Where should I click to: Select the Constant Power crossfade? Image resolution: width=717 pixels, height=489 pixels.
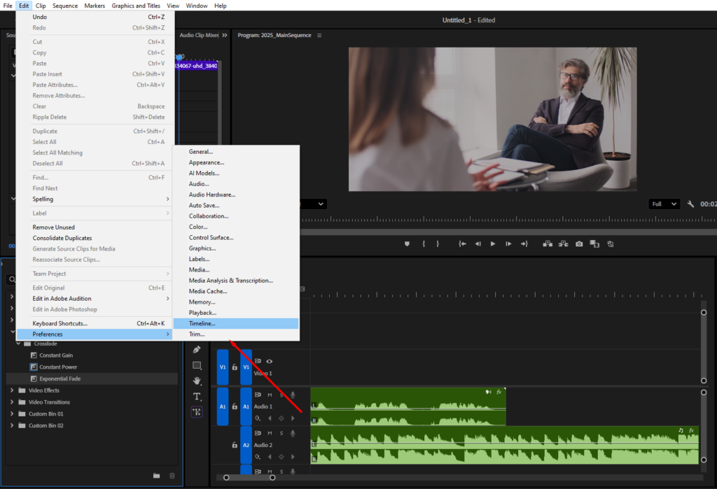click(x=58, y=367)
